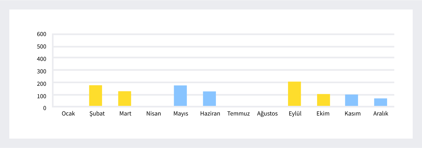Screen dimensions: 422x148
Task: Click the Ocak month label
Action: 68,114
